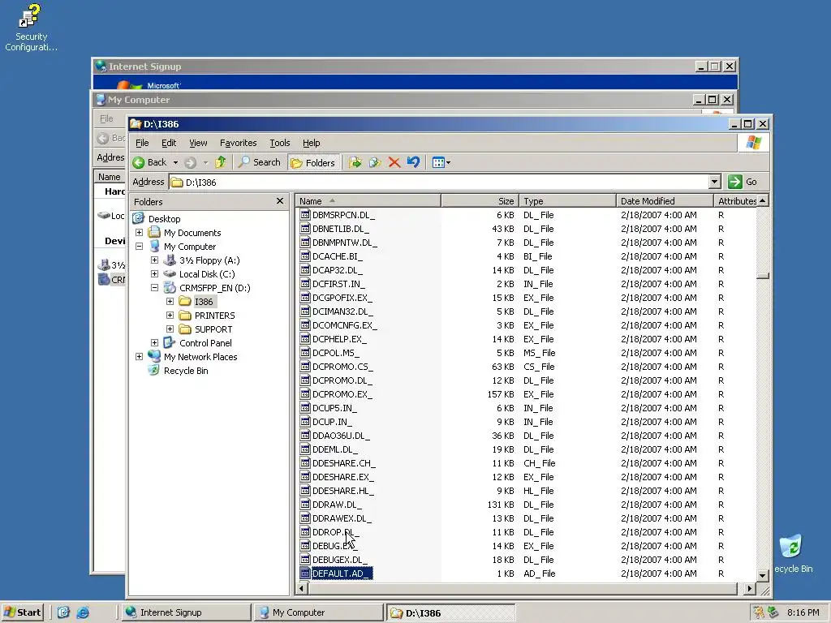This screenshot has height=623, width=831.
Task: Click the Up one level toolbar icon
Action: (221, 162)
